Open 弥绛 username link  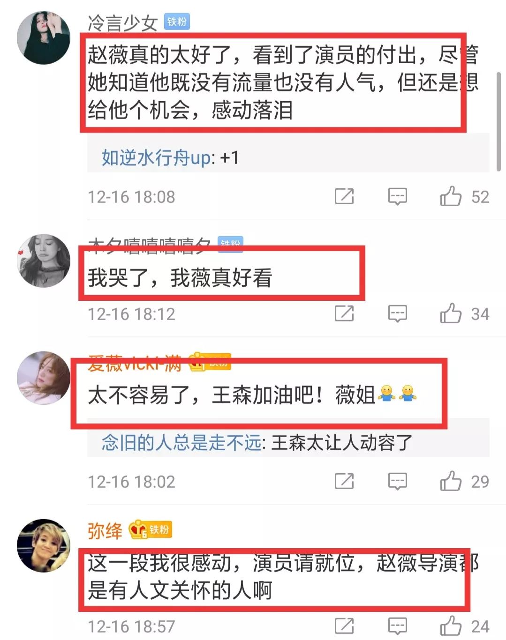pyautogui.click(x=105, y=530)
